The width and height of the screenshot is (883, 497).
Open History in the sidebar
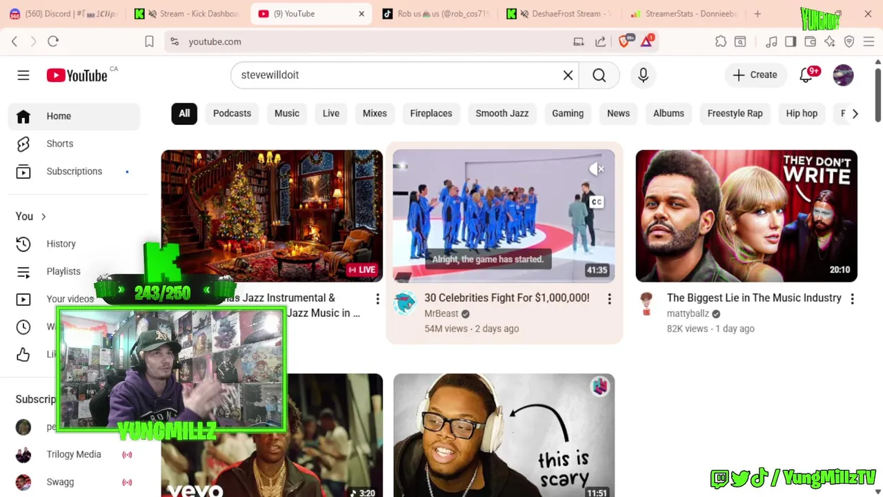coord(75,244)
